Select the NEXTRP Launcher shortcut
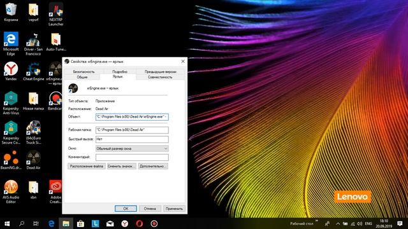 (x=55, y=14)
